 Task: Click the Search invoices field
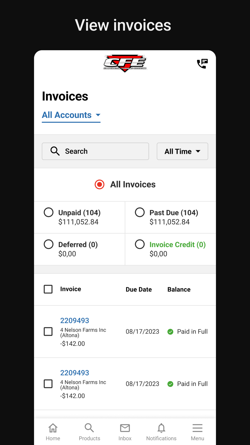click(95, 151)
